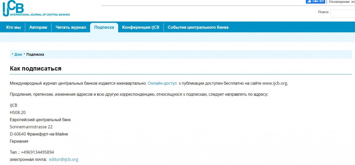
Task: Switch to the Подписка navigation tab
Action: pos(104,27)
